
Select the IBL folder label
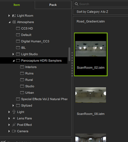[24, 48]
